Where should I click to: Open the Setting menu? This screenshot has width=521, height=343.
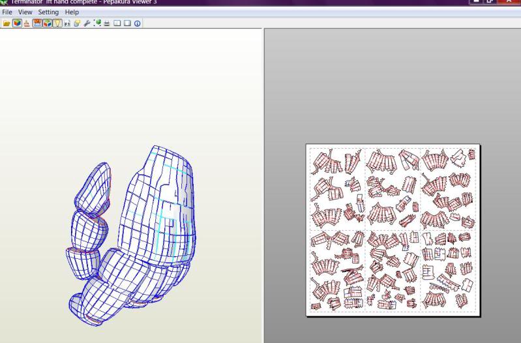[x=48, y=12]
